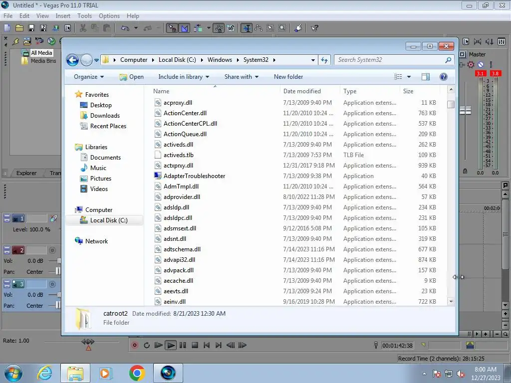
Task: Open Auto Ripple mode dropdown arrow
Action: [x=209, y=28]
